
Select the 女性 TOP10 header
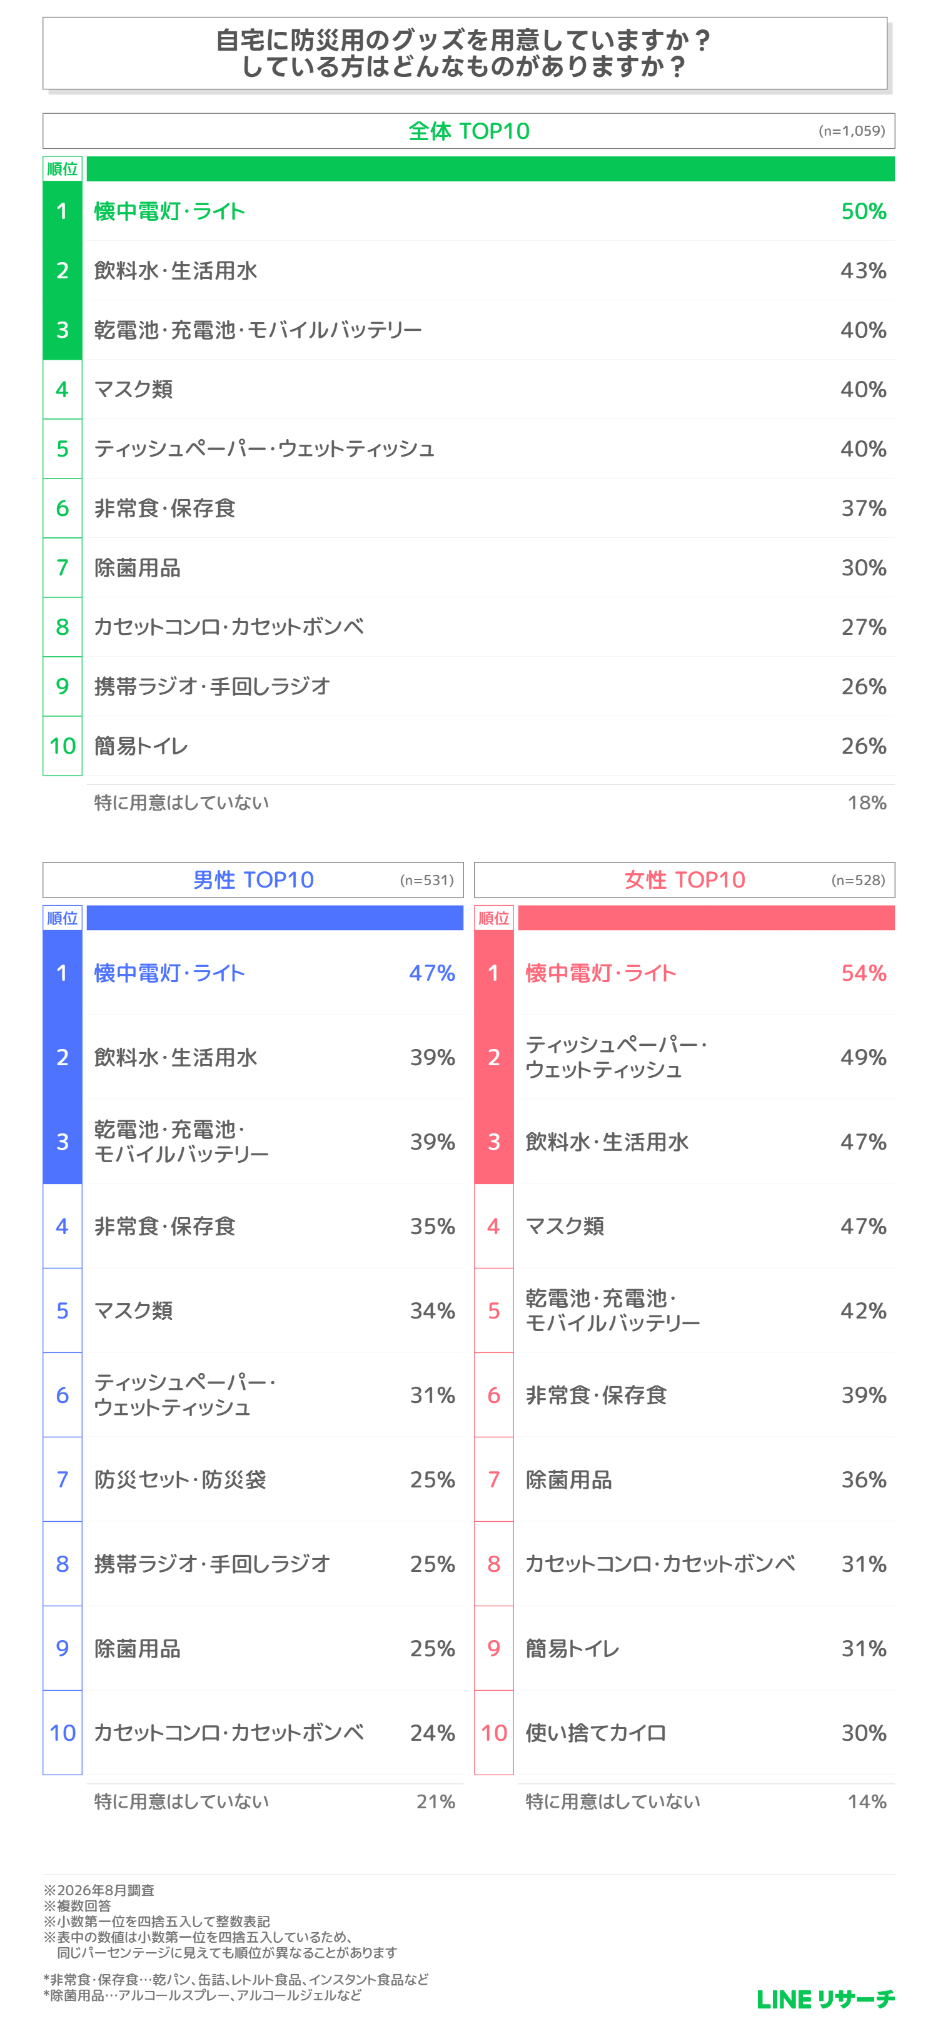point(684,879)
